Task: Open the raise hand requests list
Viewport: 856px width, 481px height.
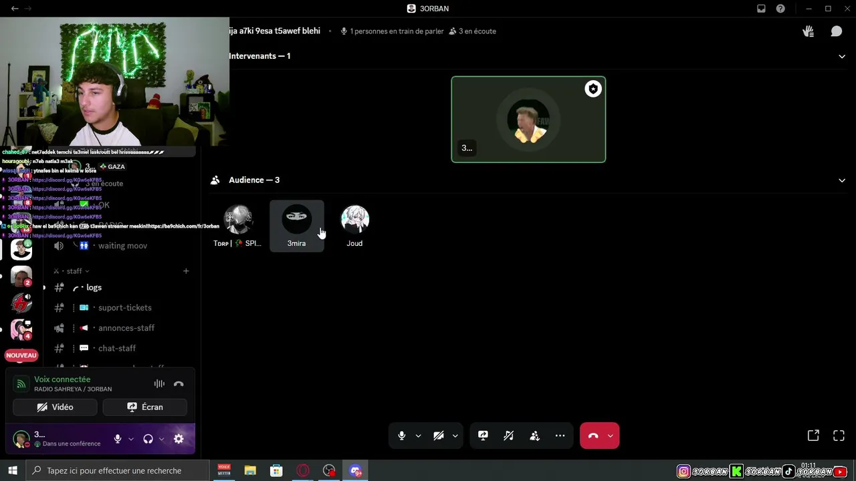Action: [x=809, y=31]
